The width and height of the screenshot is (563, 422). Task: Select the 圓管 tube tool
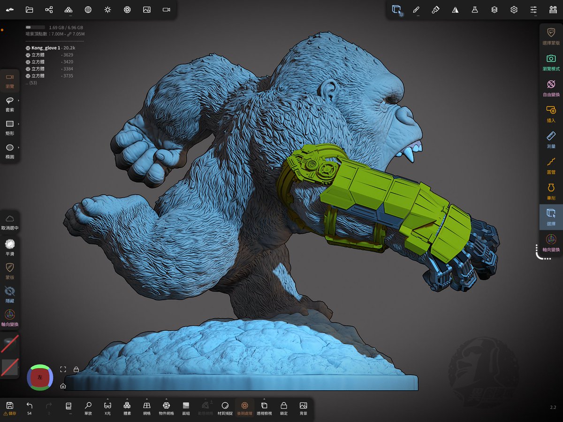(551, 165)
